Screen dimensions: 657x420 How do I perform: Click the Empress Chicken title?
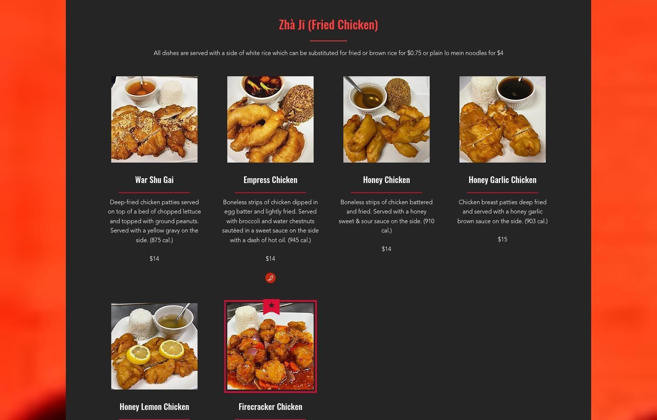pyautogui.click(x=270, y=180)
